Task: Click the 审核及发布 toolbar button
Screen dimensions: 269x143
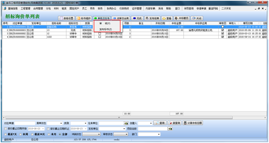Action: pyautogui.click(x=102, y=18)
